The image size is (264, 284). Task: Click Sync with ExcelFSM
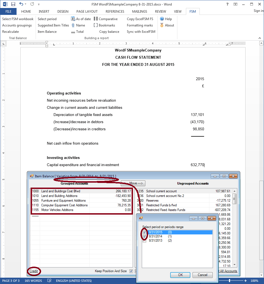tap(141, 31)
